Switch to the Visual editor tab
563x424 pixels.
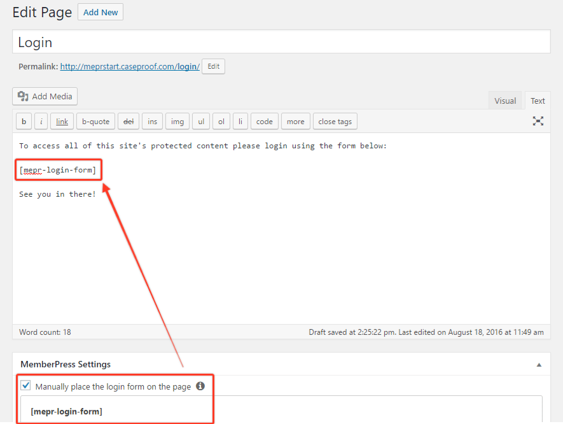point(505,101)
